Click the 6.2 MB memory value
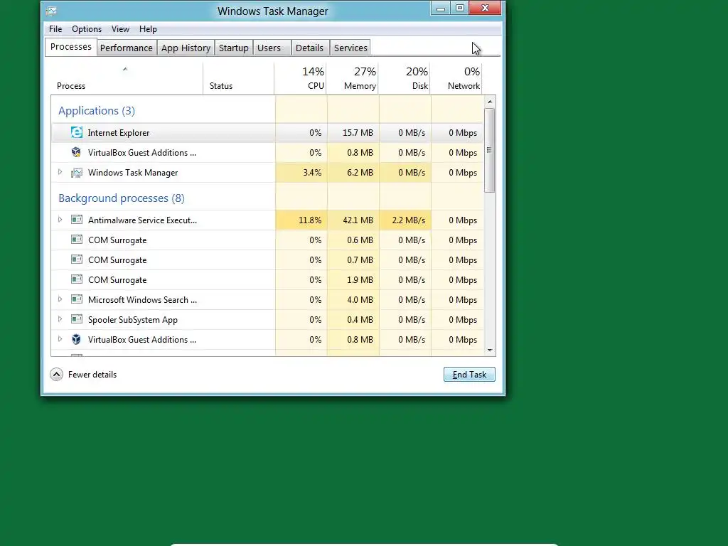The image size is (728, 546). [x=360, y=173]
